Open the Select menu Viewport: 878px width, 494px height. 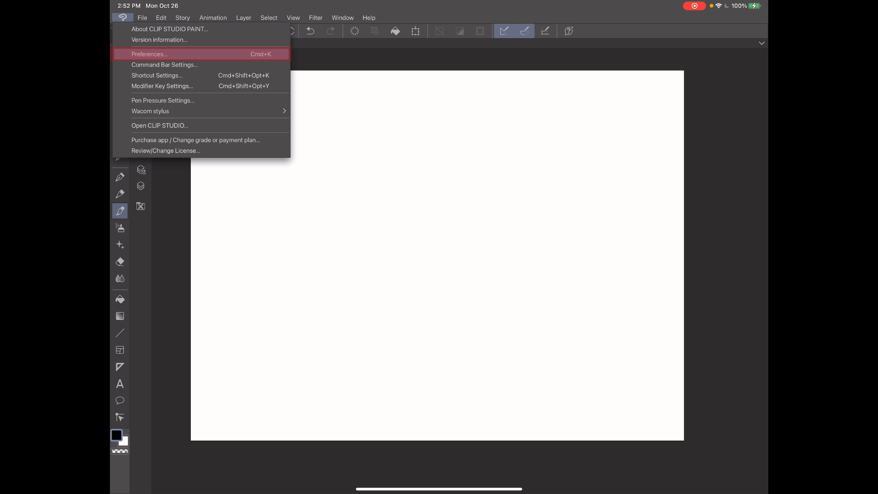tap(269, 18)
